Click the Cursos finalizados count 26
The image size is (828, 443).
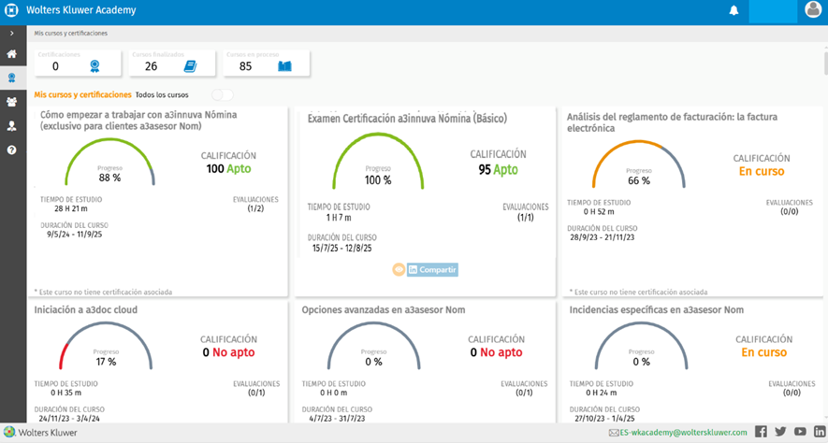coord(151,66)
